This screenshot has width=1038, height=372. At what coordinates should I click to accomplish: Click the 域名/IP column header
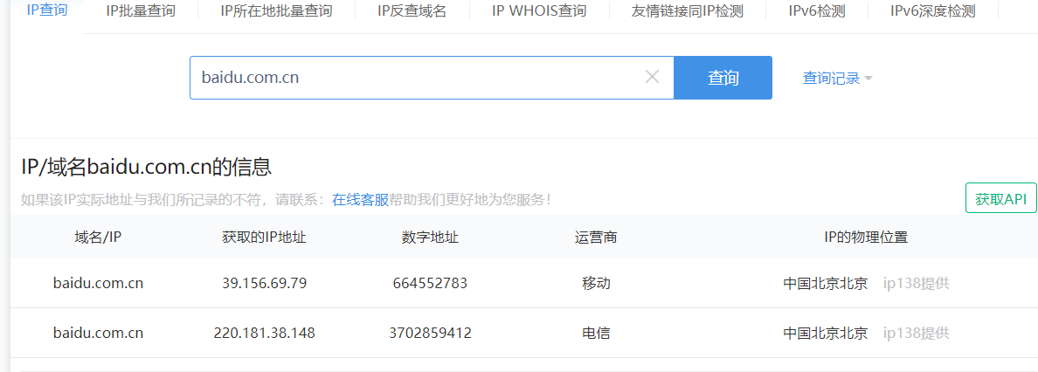98,237
